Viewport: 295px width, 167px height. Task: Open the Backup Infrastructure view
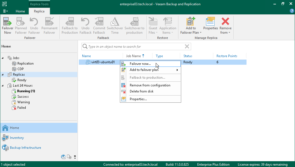tap(39, 148)
